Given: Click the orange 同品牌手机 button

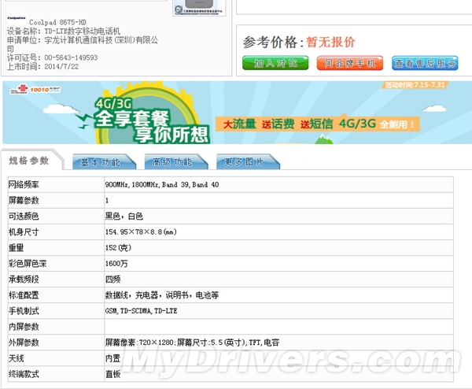Looking at the screenshot, I should (x=350, y=63).
